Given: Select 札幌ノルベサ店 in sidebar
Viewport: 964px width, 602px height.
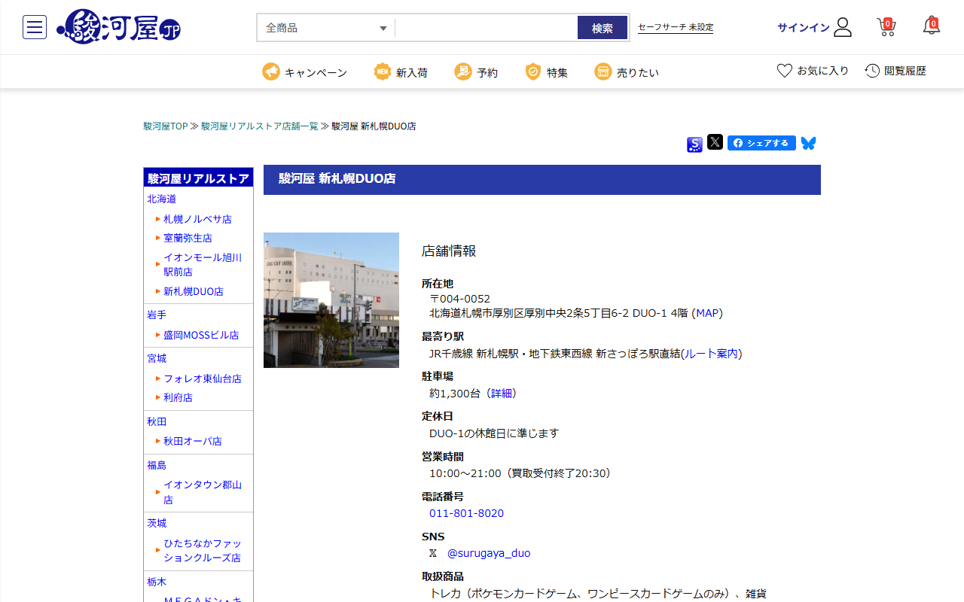Looking at the screenshot, I should click(197, 219).
